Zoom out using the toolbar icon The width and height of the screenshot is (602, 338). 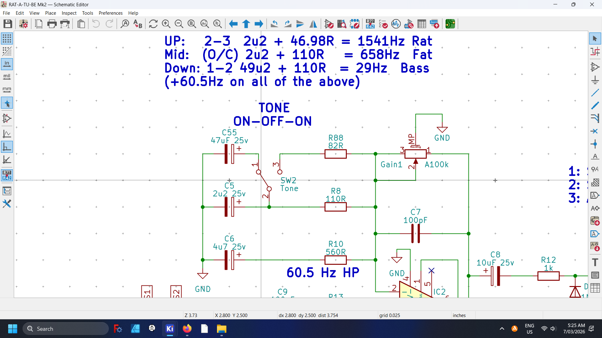click(x=179, y=24)
